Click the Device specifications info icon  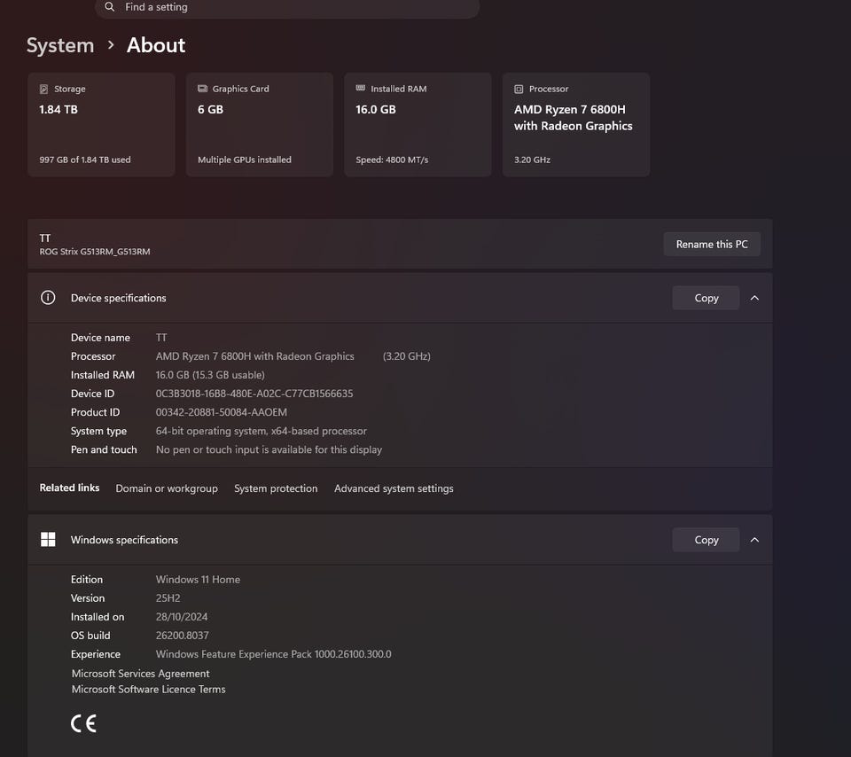[48, 298]
